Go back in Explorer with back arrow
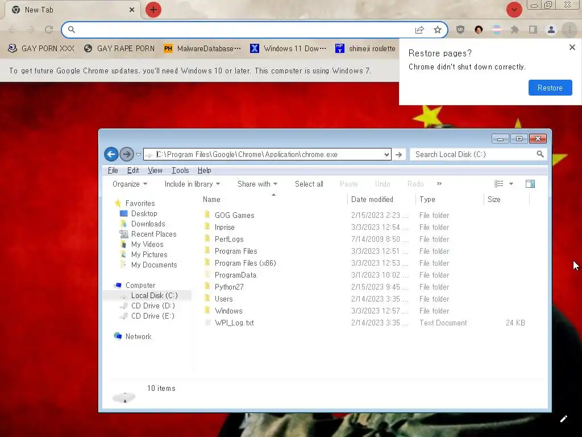Screen dimensions: 582x437 (x=111, y=154)
